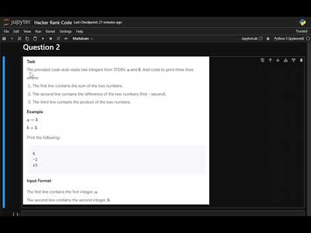Restart the kernel from toolbar icon
Viewport: 311px width, 233px height.
[x=58, y=39]
